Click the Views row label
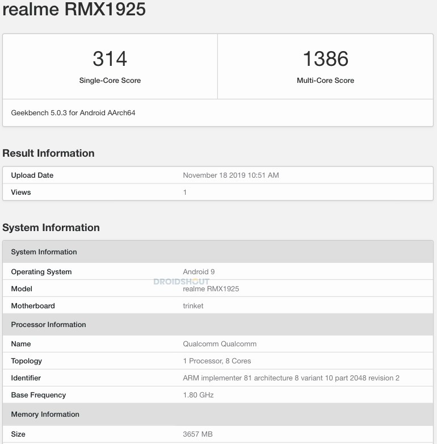 pyautogui.click(x=21, y=192)
